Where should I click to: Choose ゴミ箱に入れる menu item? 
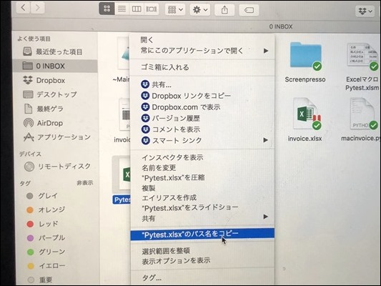202,67
